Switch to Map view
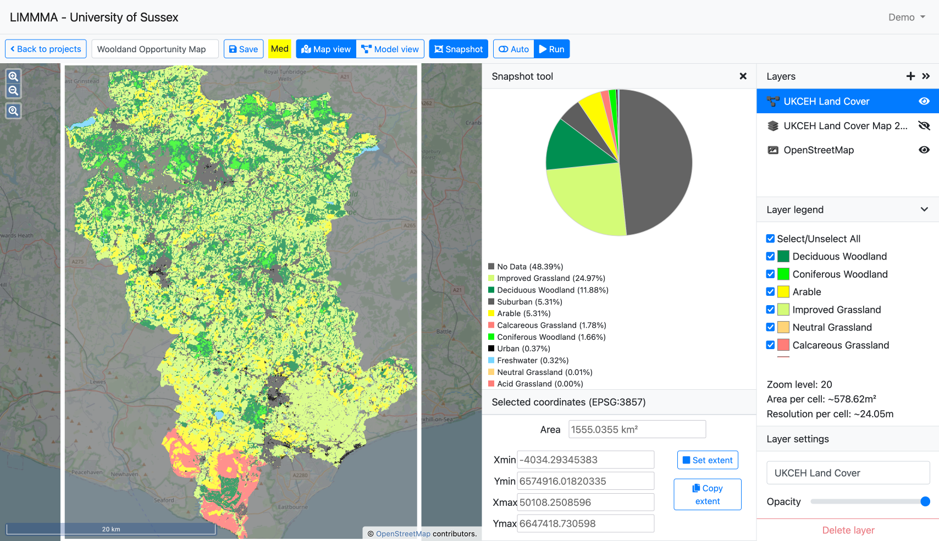The image size is (939, 541). tap(326, 49)
